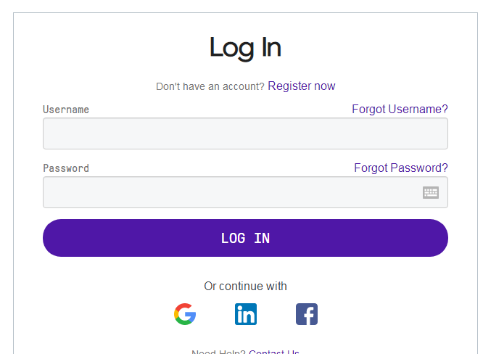The width and height of the screenshot is (483, 354).
Task: Click the "Need Help?" text
Action: (x=218, y=352)
